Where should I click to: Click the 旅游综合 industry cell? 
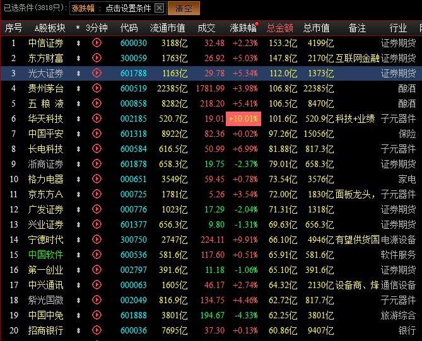point(398,315)
